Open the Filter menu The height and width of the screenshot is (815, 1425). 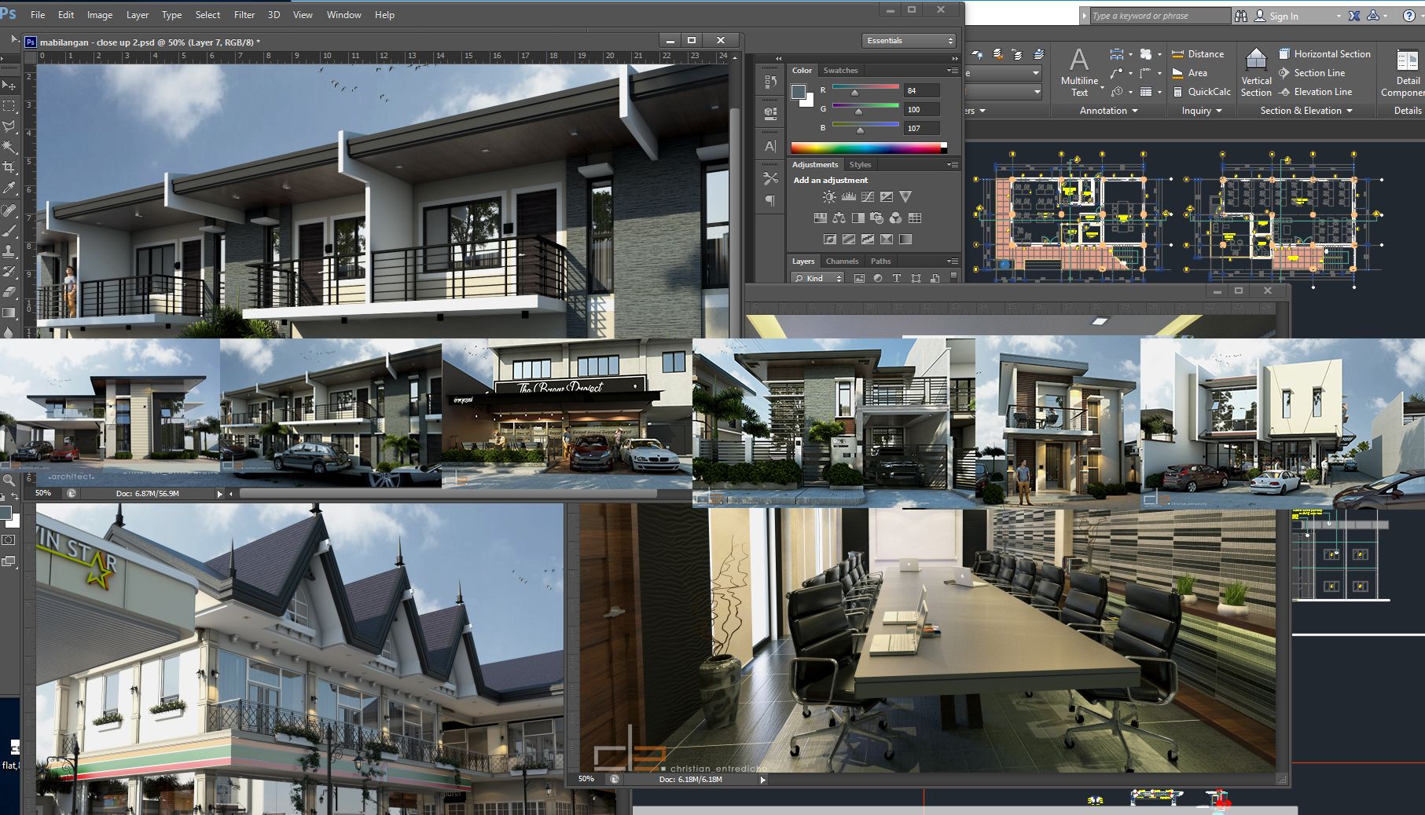tap(244, 15)
